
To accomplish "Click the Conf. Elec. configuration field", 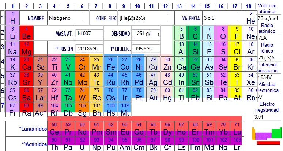I will (145, 18).
